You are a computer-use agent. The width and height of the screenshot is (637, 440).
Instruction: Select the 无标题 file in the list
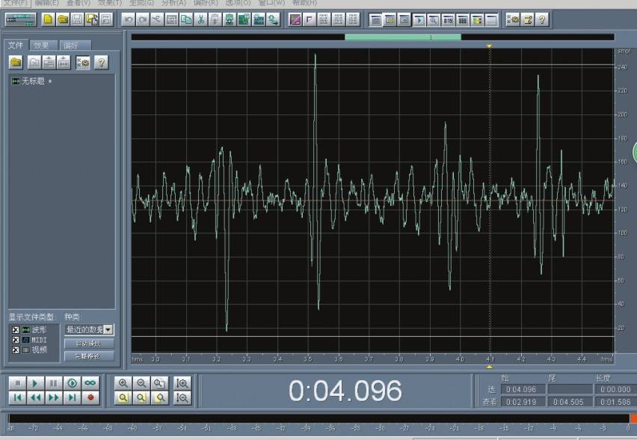(x=32, y=81)
